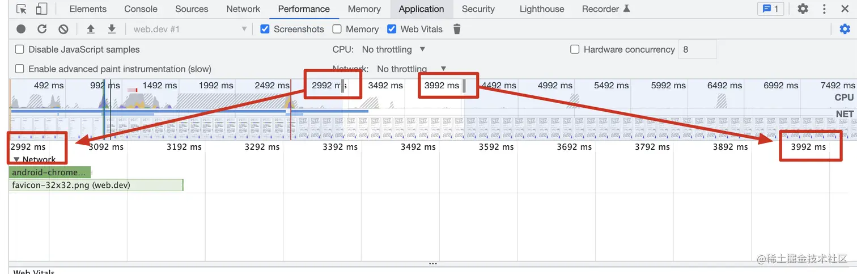Click the save profile download icon

coord(112,29)
